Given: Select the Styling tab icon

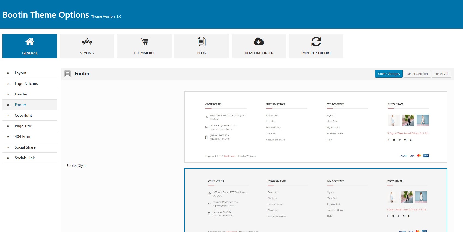Looking at the screenshot, I should [87, 41].
